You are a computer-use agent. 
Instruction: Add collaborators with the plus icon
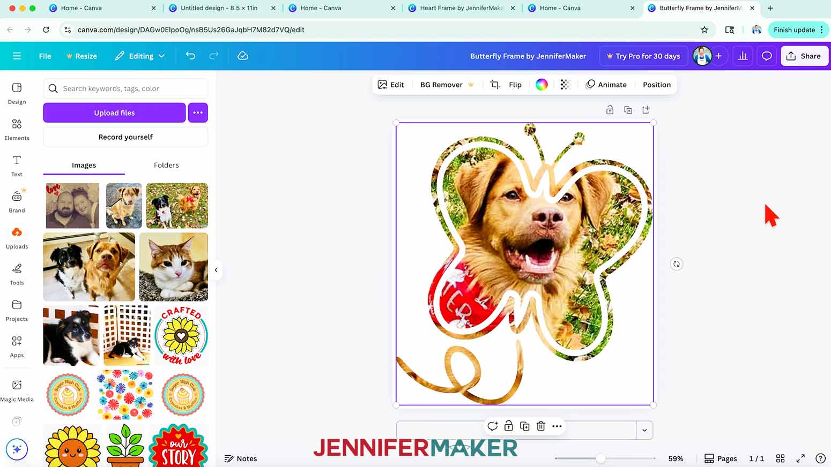718,56
